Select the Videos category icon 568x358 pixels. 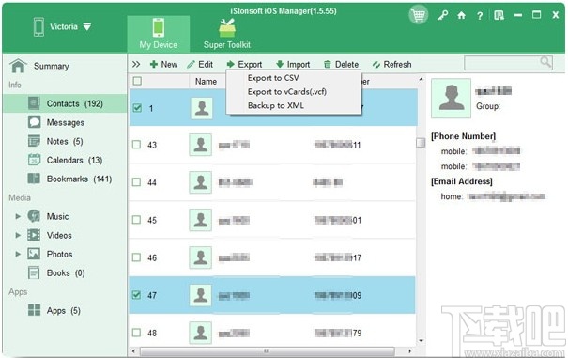(x=34, y=235)
